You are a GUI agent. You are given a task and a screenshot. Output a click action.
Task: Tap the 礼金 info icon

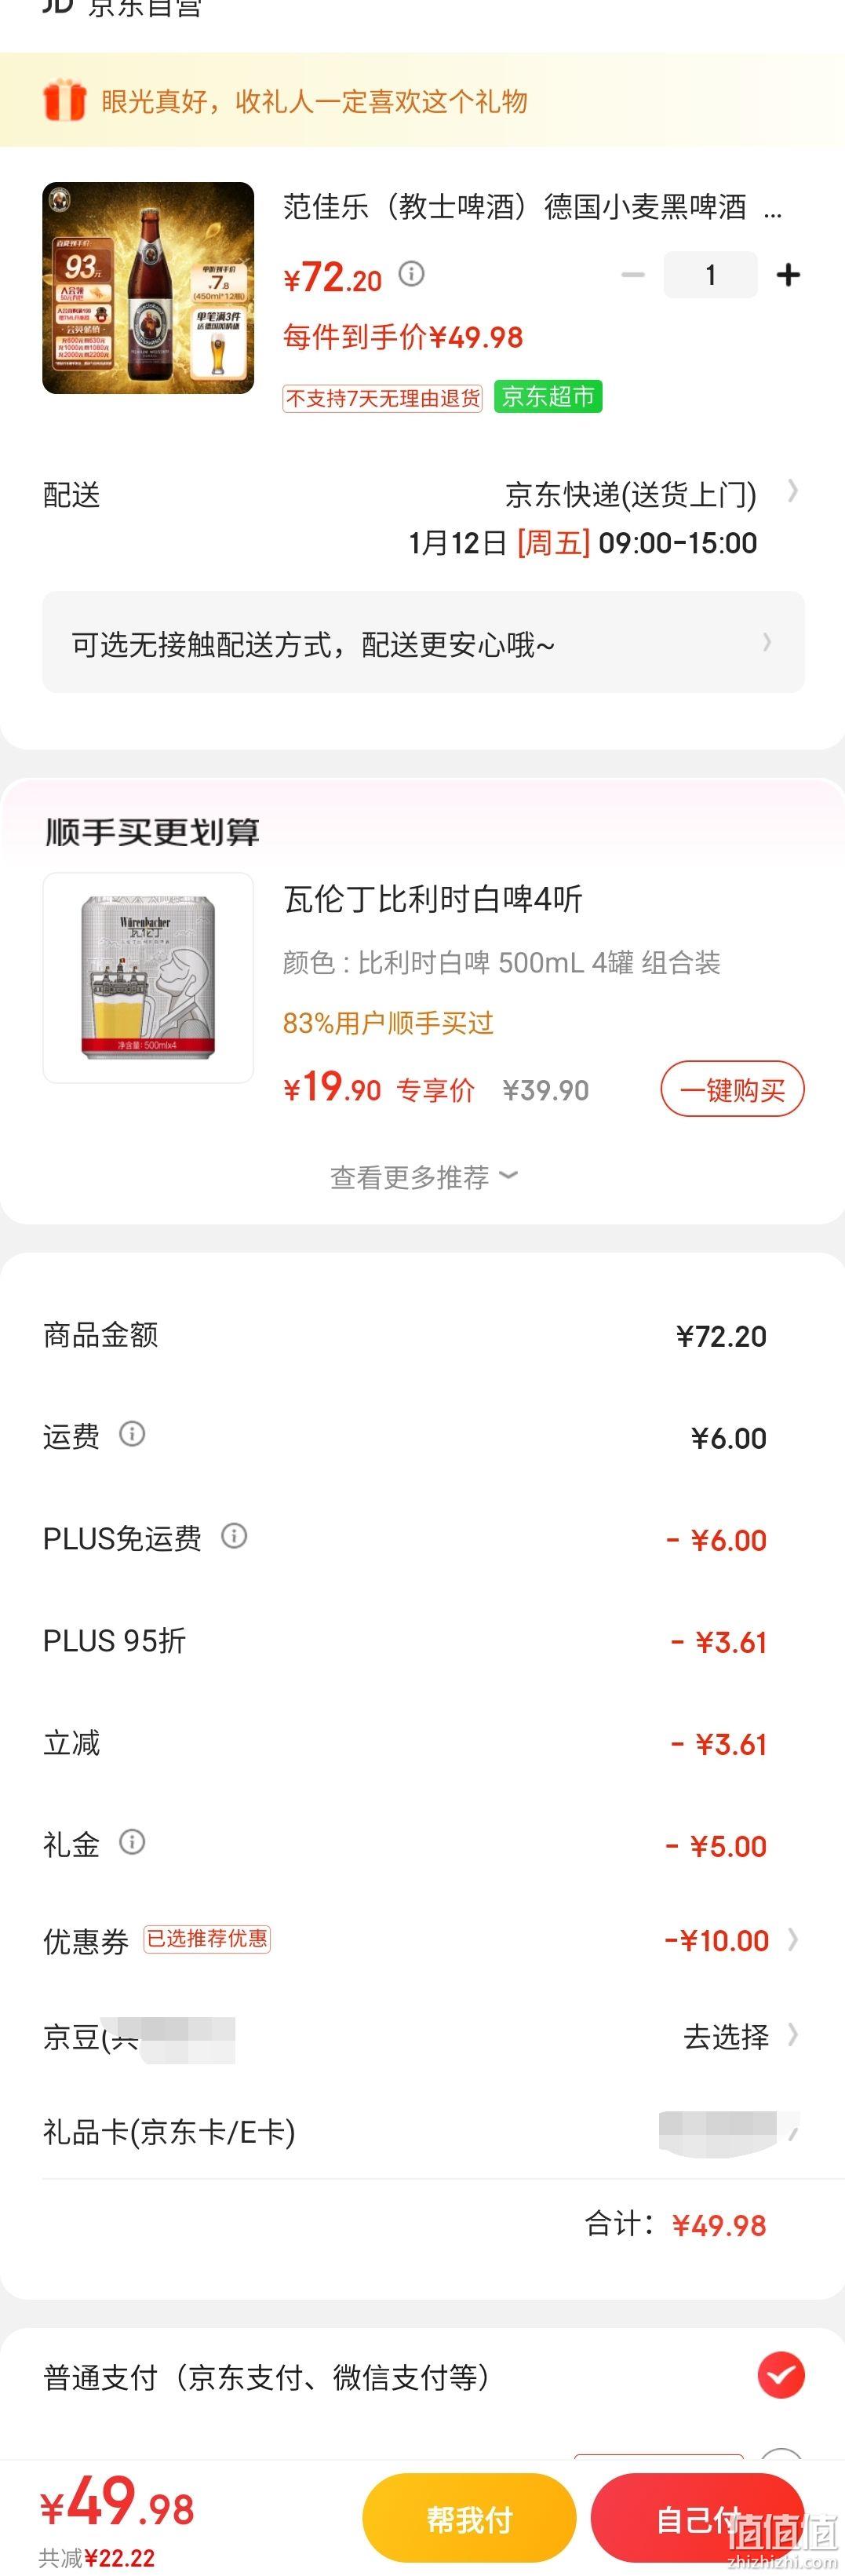[132, 1841]
